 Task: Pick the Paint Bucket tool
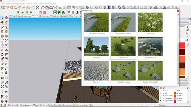[2, 22]
